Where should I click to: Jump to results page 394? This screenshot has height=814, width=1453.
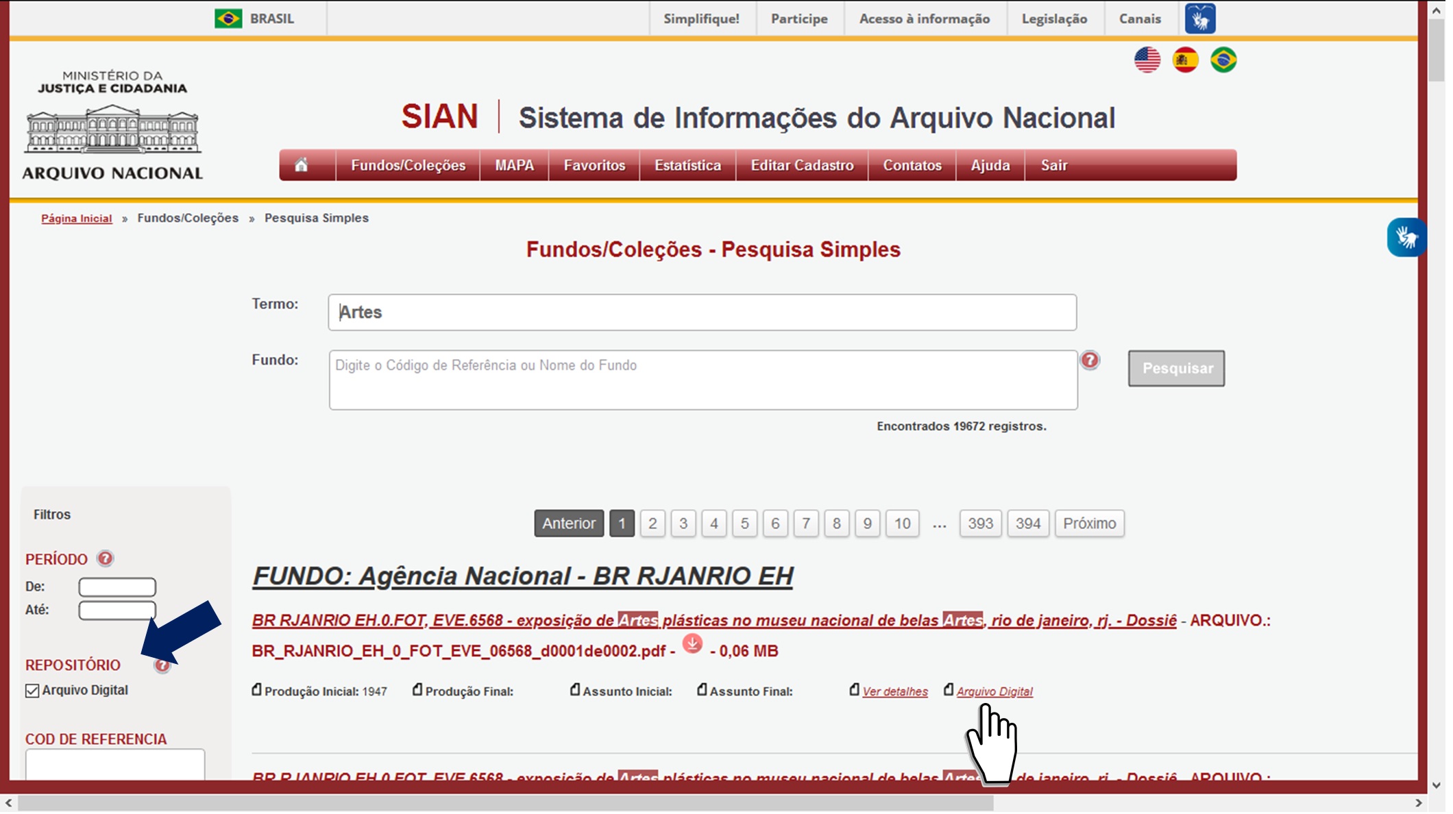pos(1027,523)
